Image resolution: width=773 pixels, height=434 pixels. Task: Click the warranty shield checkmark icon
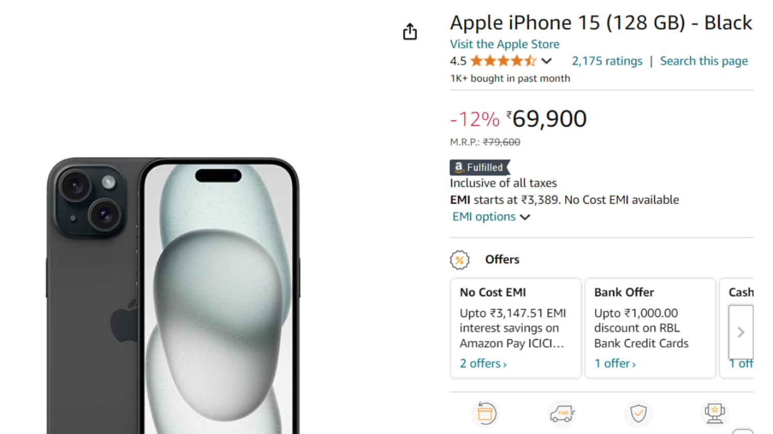(x=638, y=413)
